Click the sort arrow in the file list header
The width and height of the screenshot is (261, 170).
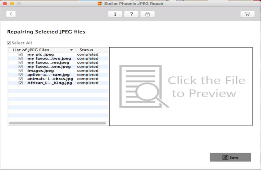click(x=71, y=50)
